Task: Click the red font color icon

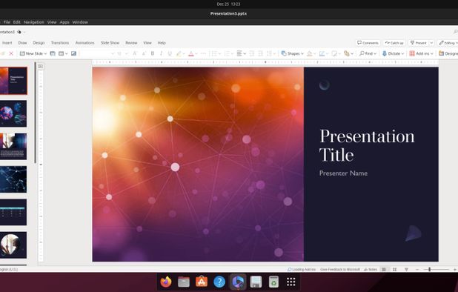Action: 190,53
